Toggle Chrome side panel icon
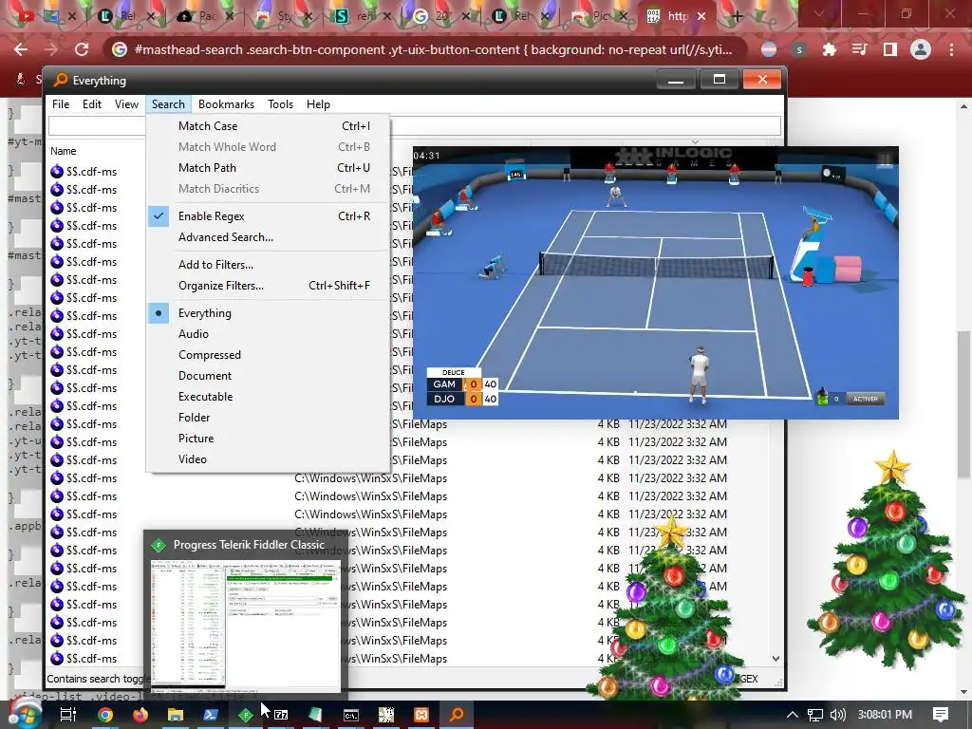The height and width of the screenshot is (729, 972). [x=890, y=49]
